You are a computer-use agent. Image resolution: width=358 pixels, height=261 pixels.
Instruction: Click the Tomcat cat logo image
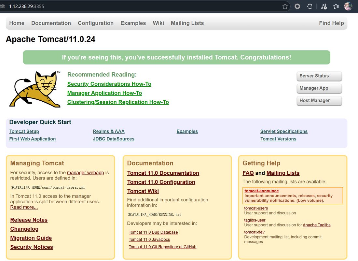35,89
